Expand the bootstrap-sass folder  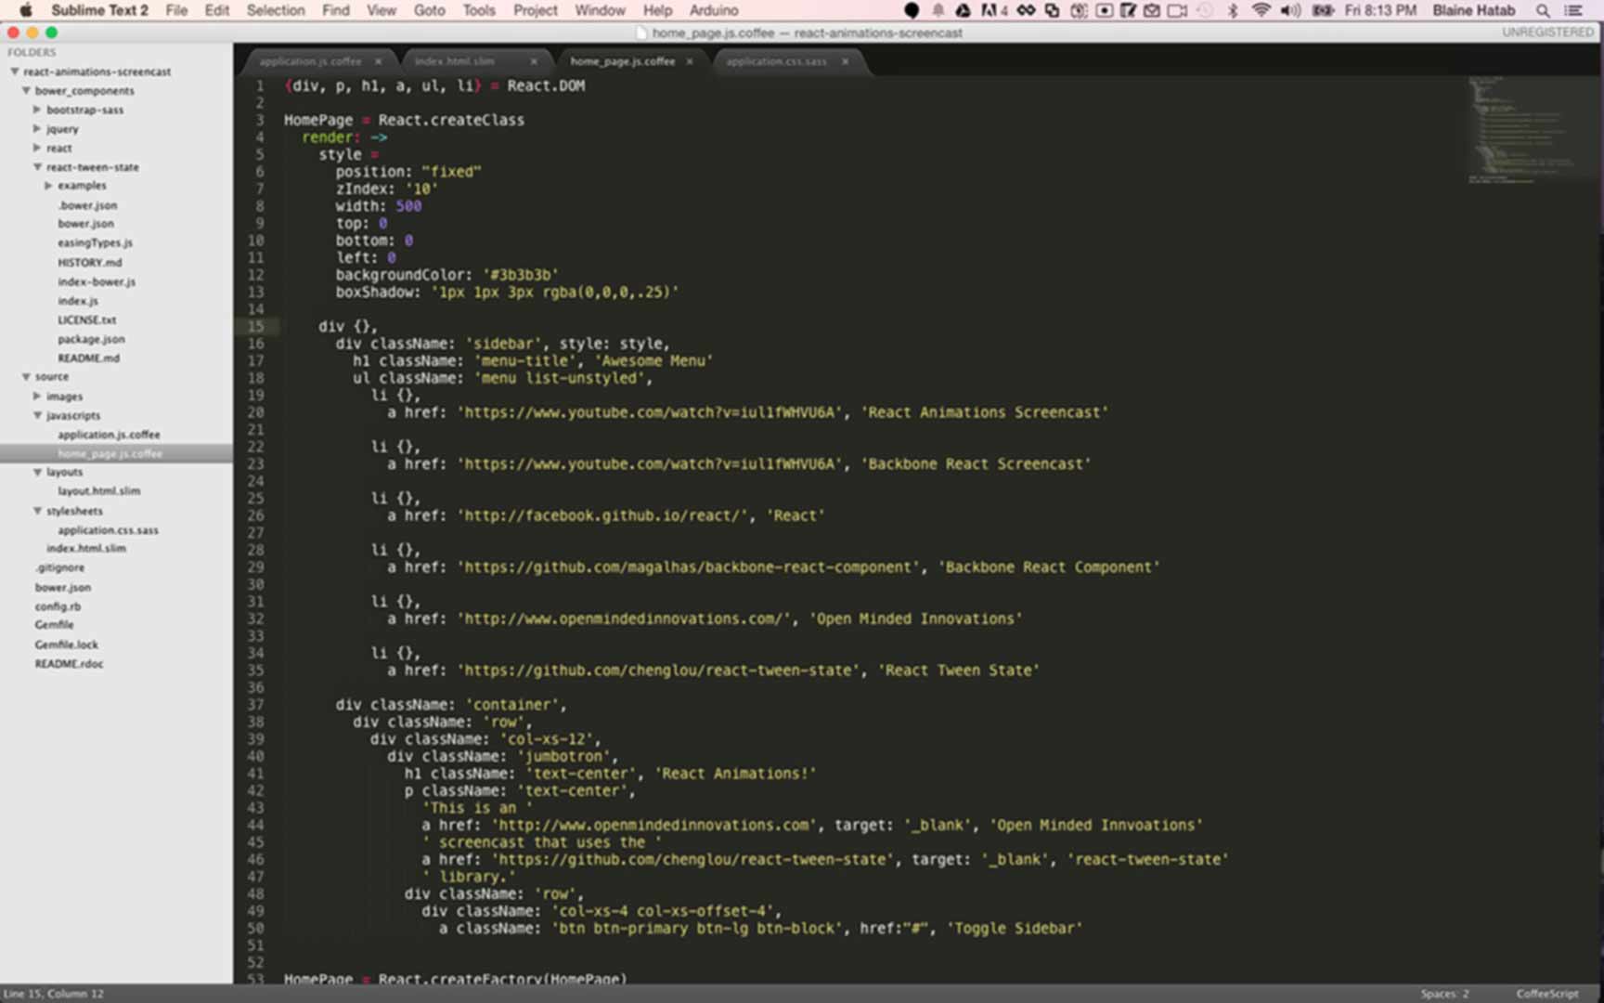(x=37, y=110)
